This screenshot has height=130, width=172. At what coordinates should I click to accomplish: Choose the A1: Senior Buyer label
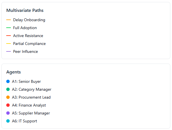point(26,81)
